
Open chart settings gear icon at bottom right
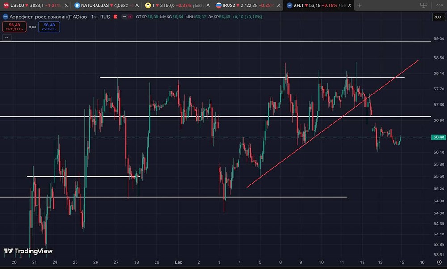439,262
